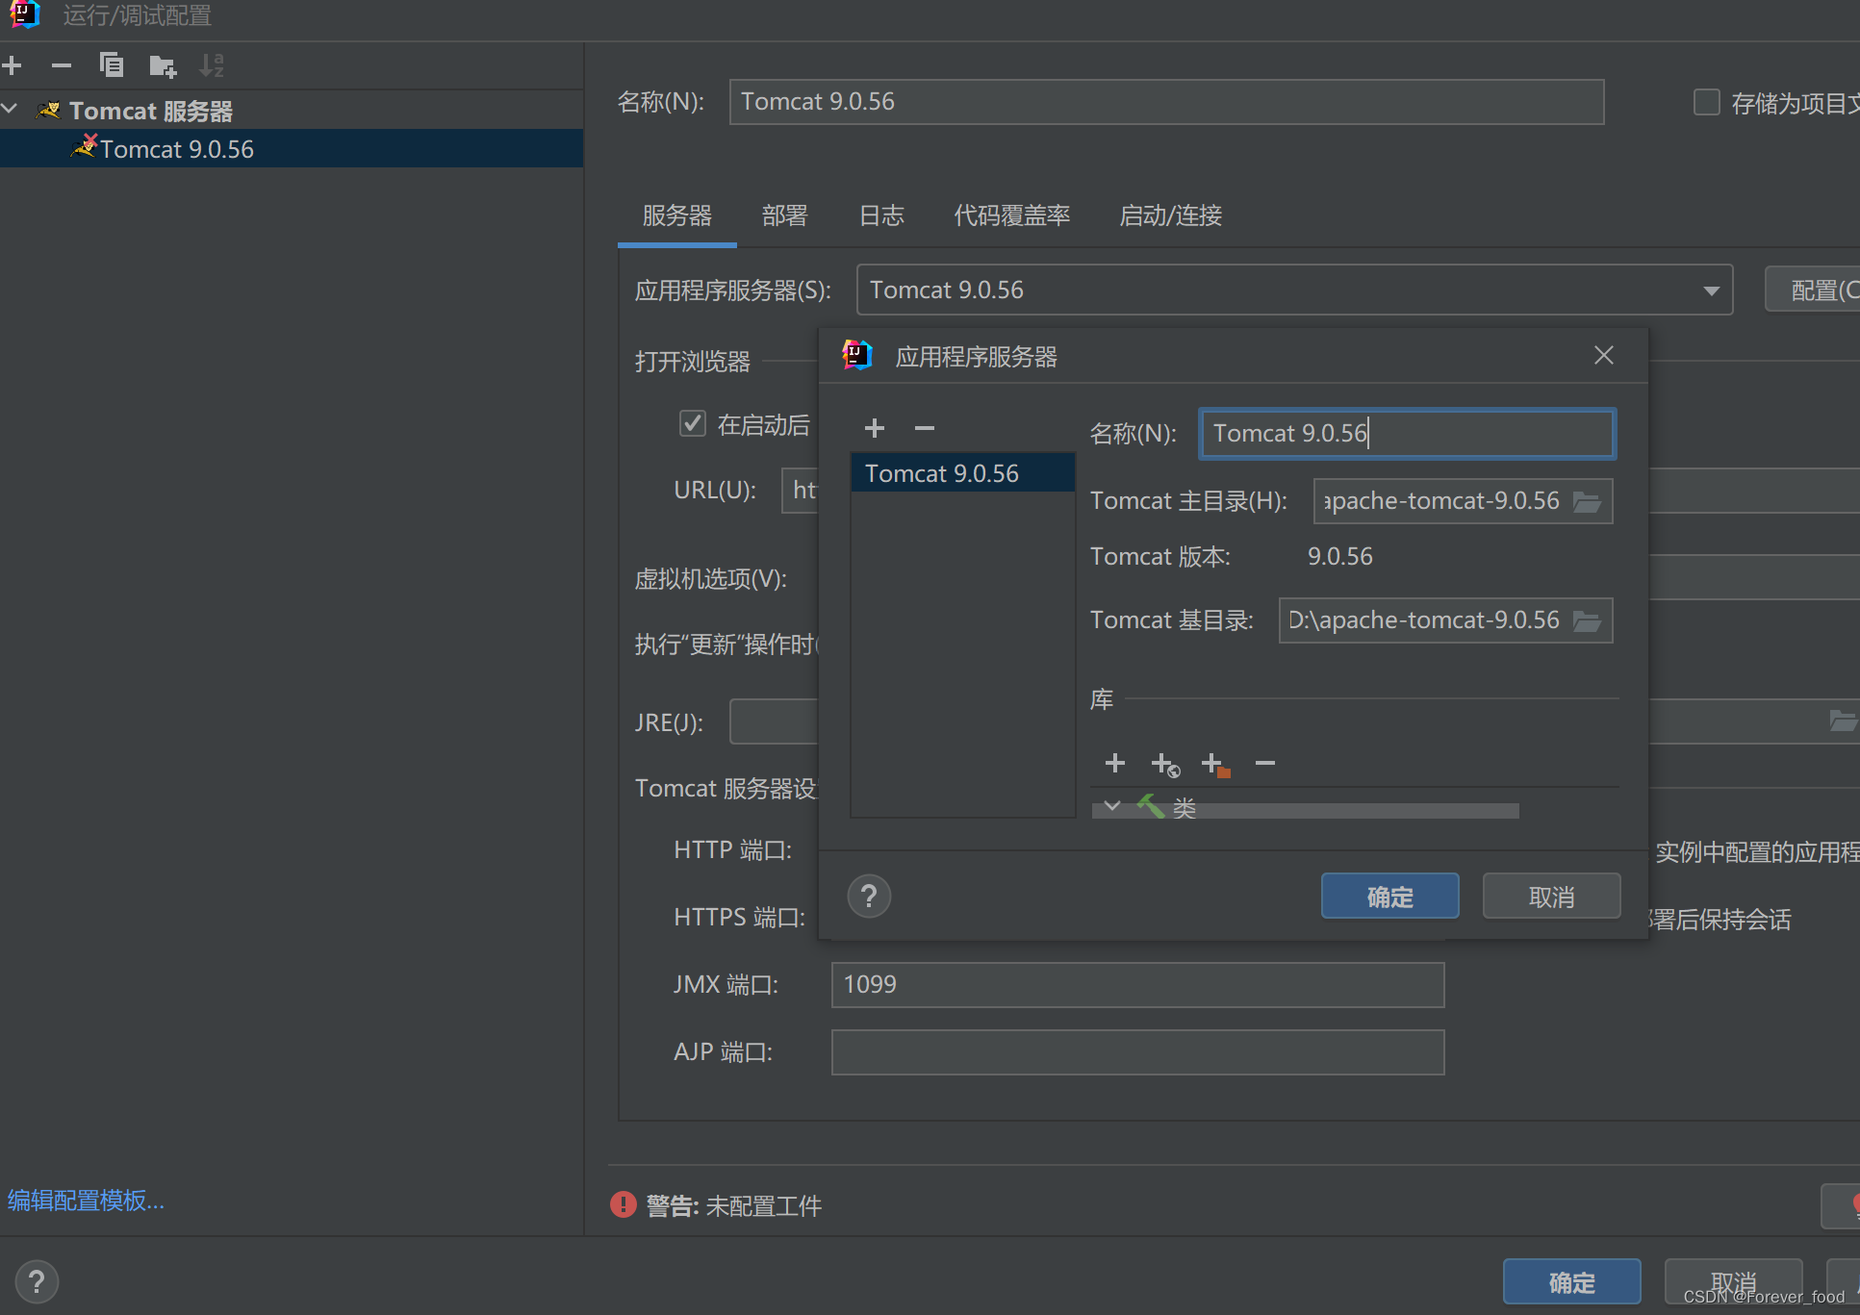Screen dimensions: 1860x1315
Task: Click the dialog 名称(N) field in the 应用程序服务器 dialog
Action: [x=1407, y=434]
